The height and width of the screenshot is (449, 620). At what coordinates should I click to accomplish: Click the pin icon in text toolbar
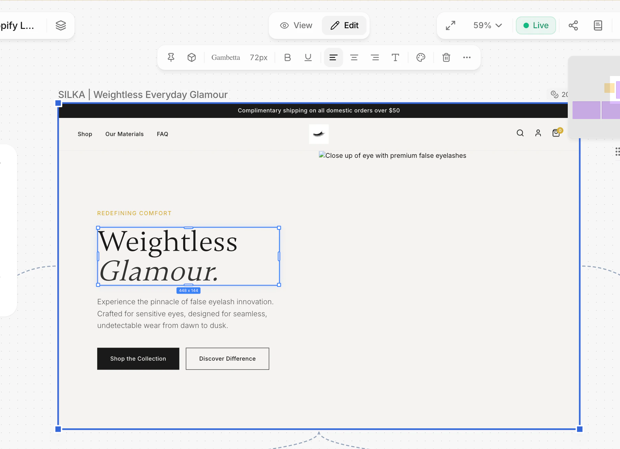pos(171,57)
